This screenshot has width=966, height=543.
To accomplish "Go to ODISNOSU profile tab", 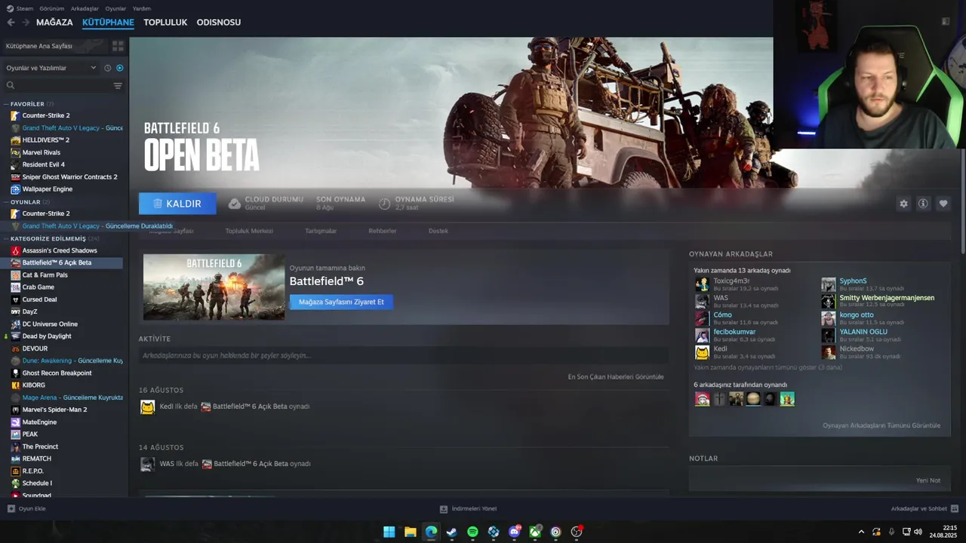I will [219, 23].
